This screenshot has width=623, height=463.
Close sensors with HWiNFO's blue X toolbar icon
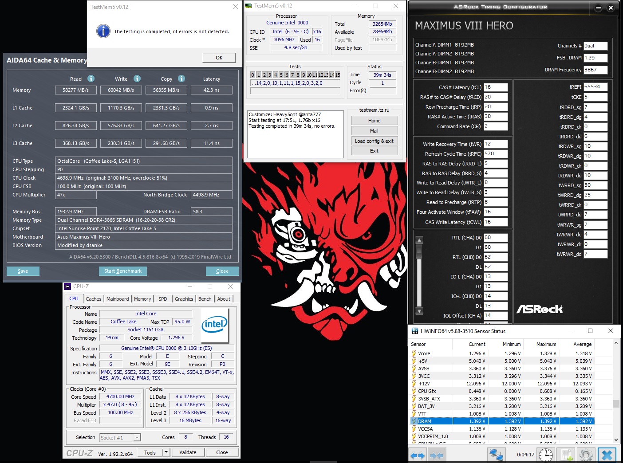[x=607, y=455]
